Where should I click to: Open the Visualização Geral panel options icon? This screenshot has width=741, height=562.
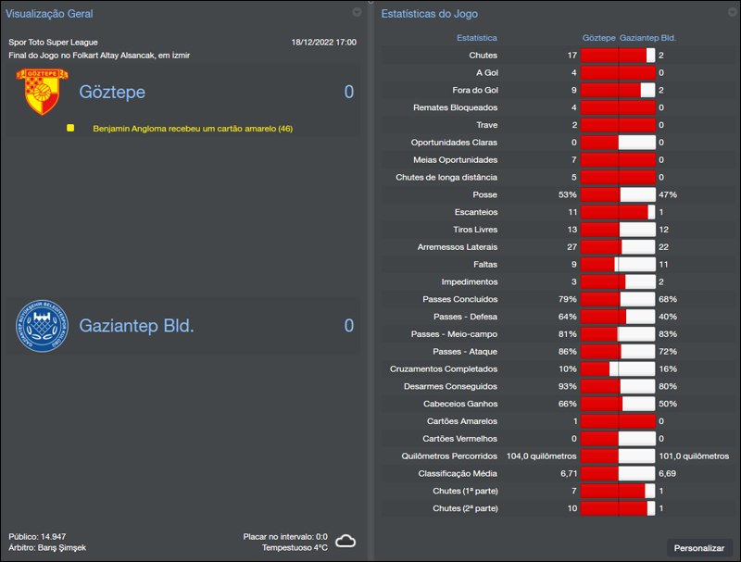coord(357,13)
